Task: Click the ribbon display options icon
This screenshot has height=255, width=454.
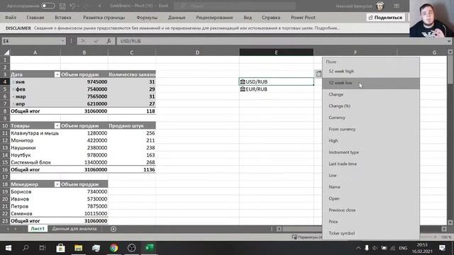Action: pos(397,6)
